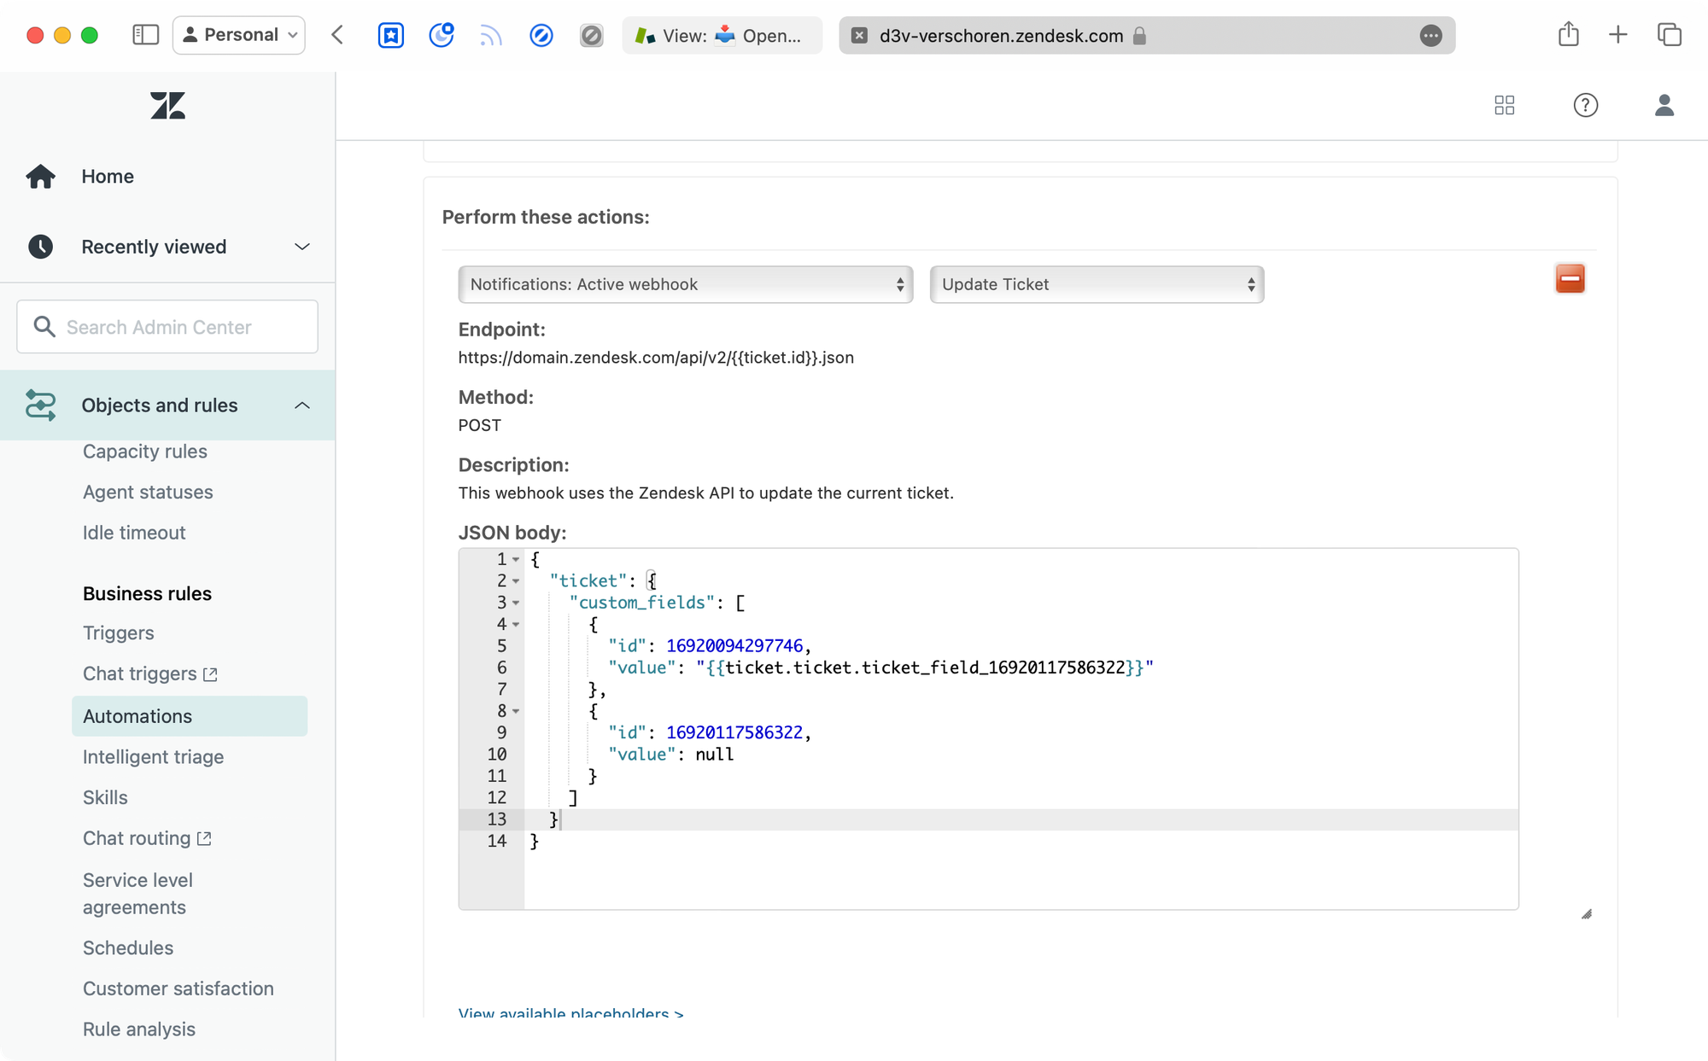Screen dimensions: 1708x1061
Task: Open the user profile icon
Action: coord(1664,105)
